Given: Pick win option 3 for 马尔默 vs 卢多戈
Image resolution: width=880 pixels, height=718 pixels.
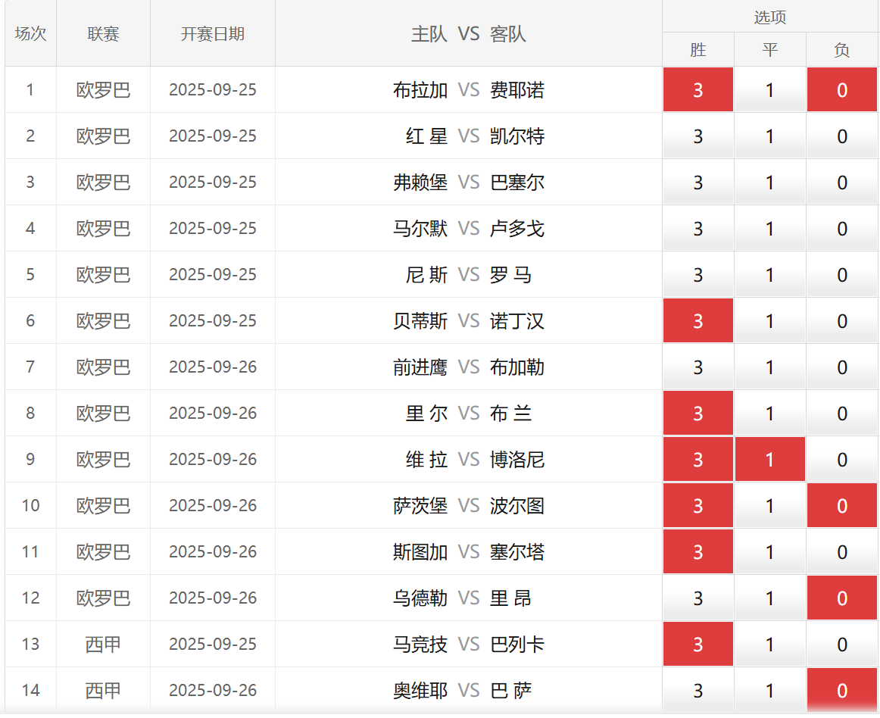Looking at the screenshot, I should [x=697, y=229].
